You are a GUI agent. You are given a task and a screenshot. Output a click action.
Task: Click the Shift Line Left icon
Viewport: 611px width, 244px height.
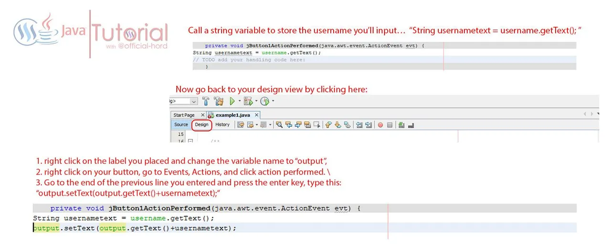pyautogui.click(x=359, y=124)
